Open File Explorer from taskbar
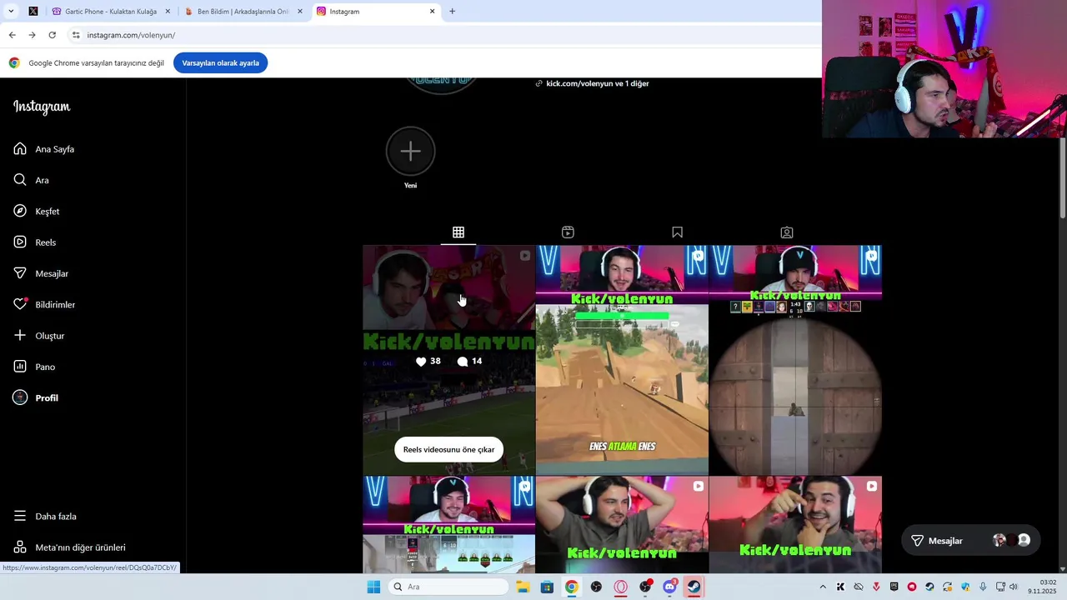 523,587
